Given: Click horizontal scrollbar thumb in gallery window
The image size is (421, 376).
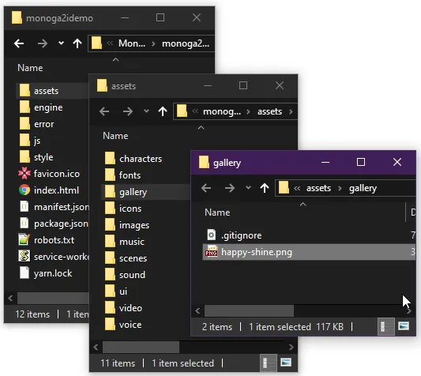Looking at the screenshot, I should [x=249, y=310].
